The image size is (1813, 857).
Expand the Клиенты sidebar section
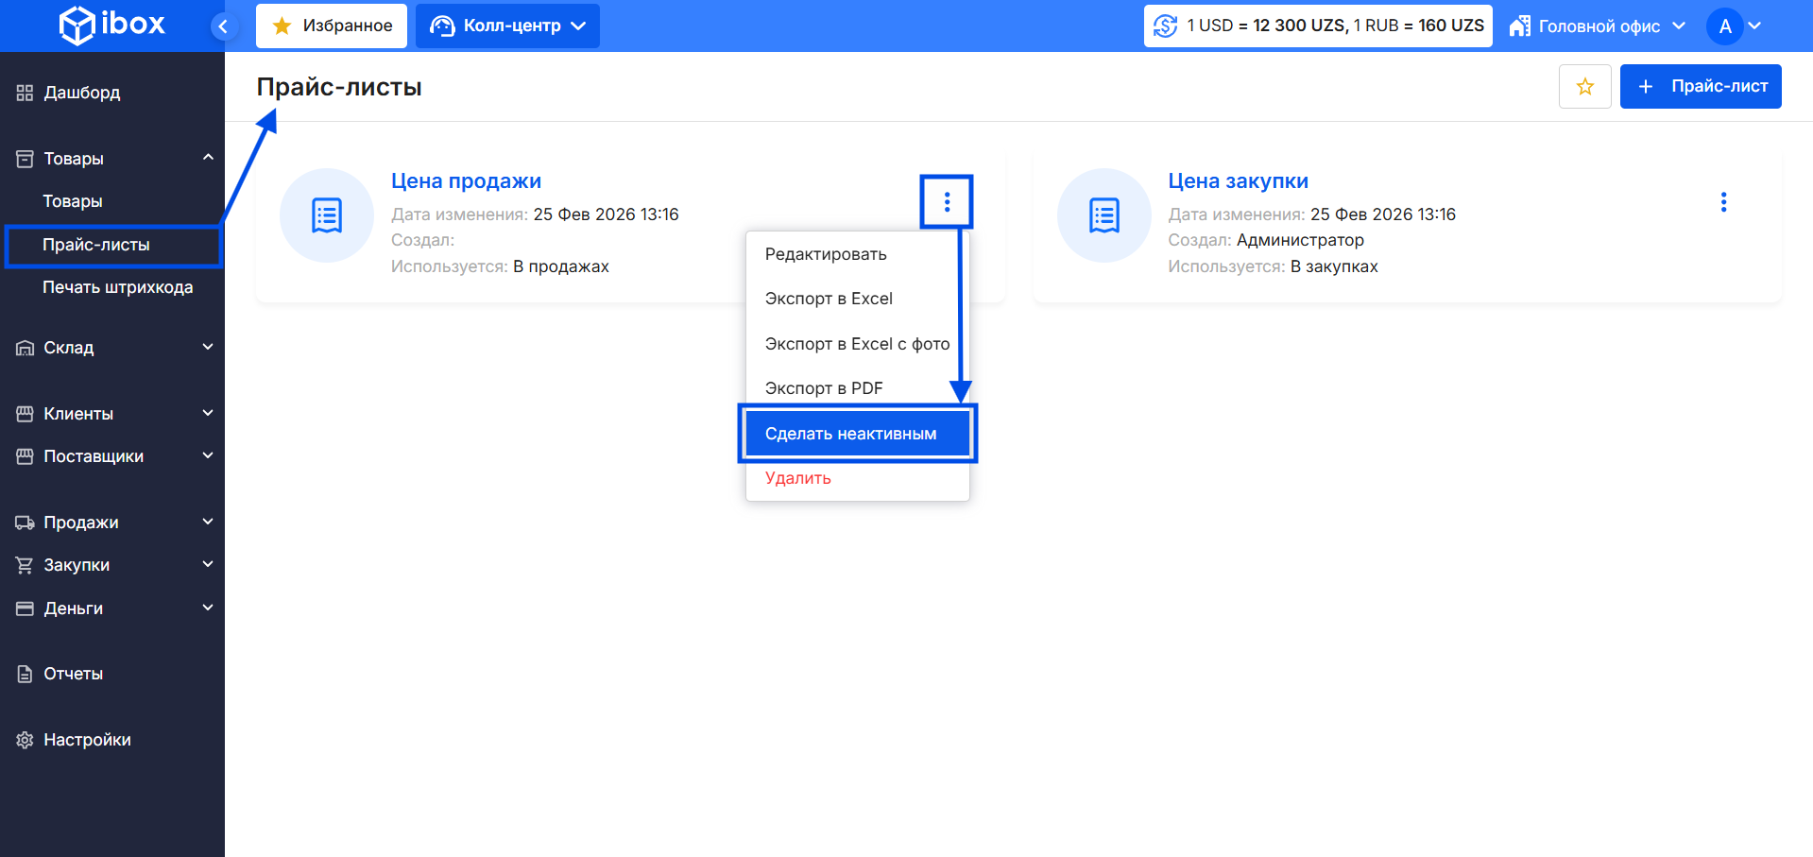tap(111, 414)
